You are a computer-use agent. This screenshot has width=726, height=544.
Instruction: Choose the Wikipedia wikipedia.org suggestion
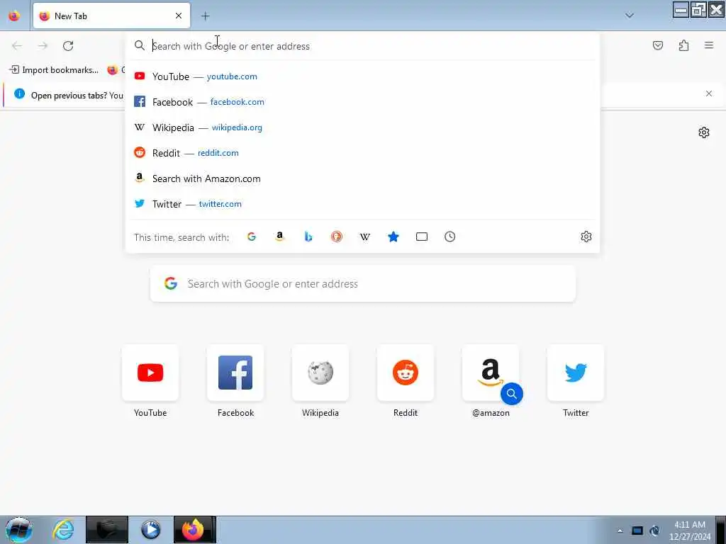pos(362,127)
